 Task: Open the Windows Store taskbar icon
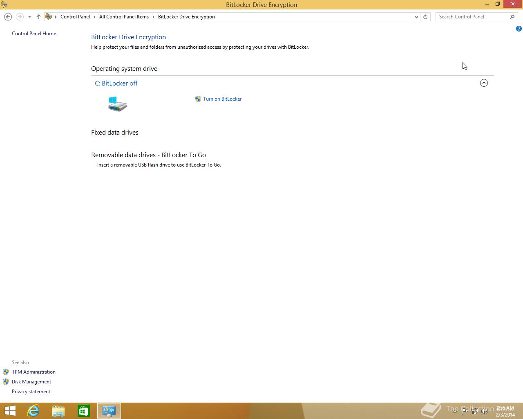pyautogui.click(x=84, y=411)
